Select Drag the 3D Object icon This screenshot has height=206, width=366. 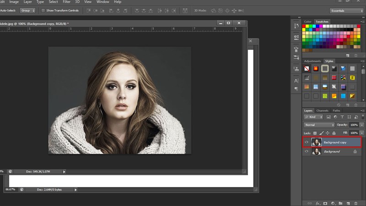coord(227,11)
